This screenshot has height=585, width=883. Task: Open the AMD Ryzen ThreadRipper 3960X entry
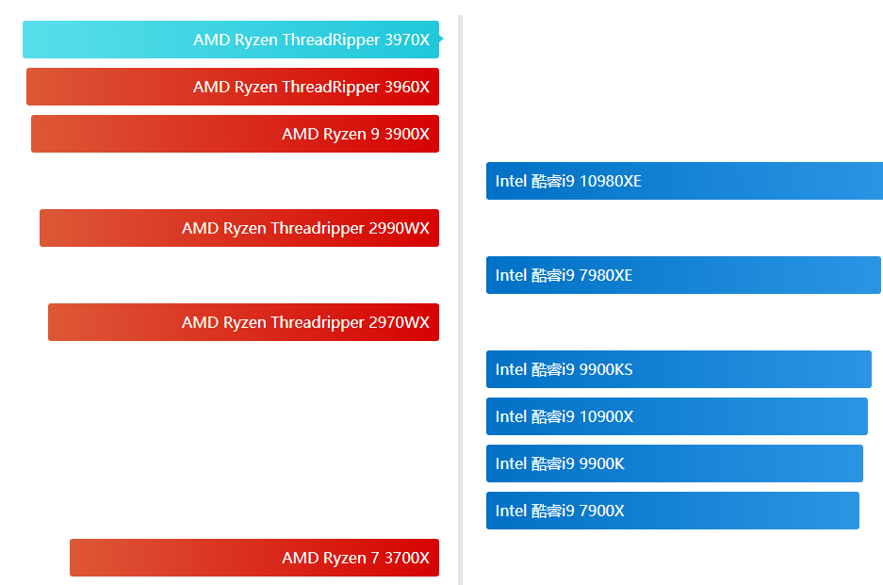233,87
